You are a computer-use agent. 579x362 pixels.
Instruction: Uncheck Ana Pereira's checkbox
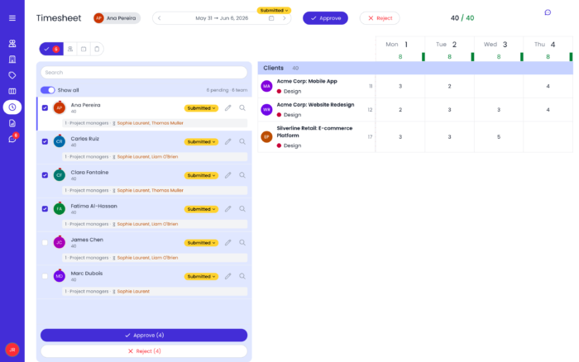pyautogui.click(x=45, y=108)
